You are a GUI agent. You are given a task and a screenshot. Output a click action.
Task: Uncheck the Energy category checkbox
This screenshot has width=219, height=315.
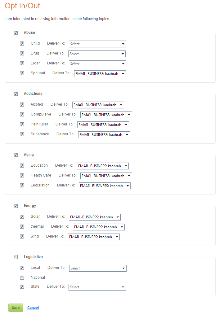[16, 206]
